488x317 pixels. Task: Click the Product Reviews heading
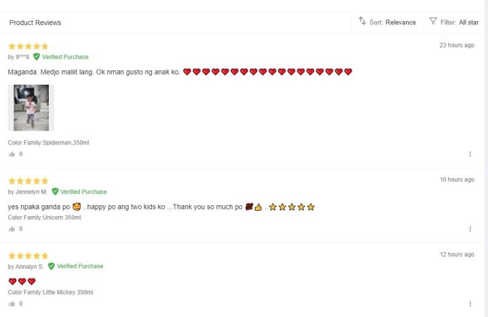pyautogui.click(x=35, y=22)
